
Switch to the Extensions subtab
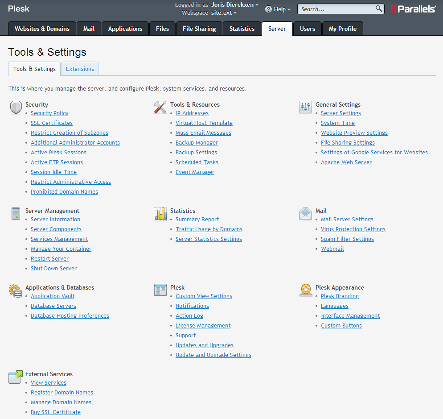point(80,69)
